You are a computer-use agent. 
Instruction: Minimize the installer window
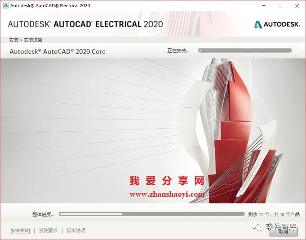pyautogui.click(x=264, y=6)
